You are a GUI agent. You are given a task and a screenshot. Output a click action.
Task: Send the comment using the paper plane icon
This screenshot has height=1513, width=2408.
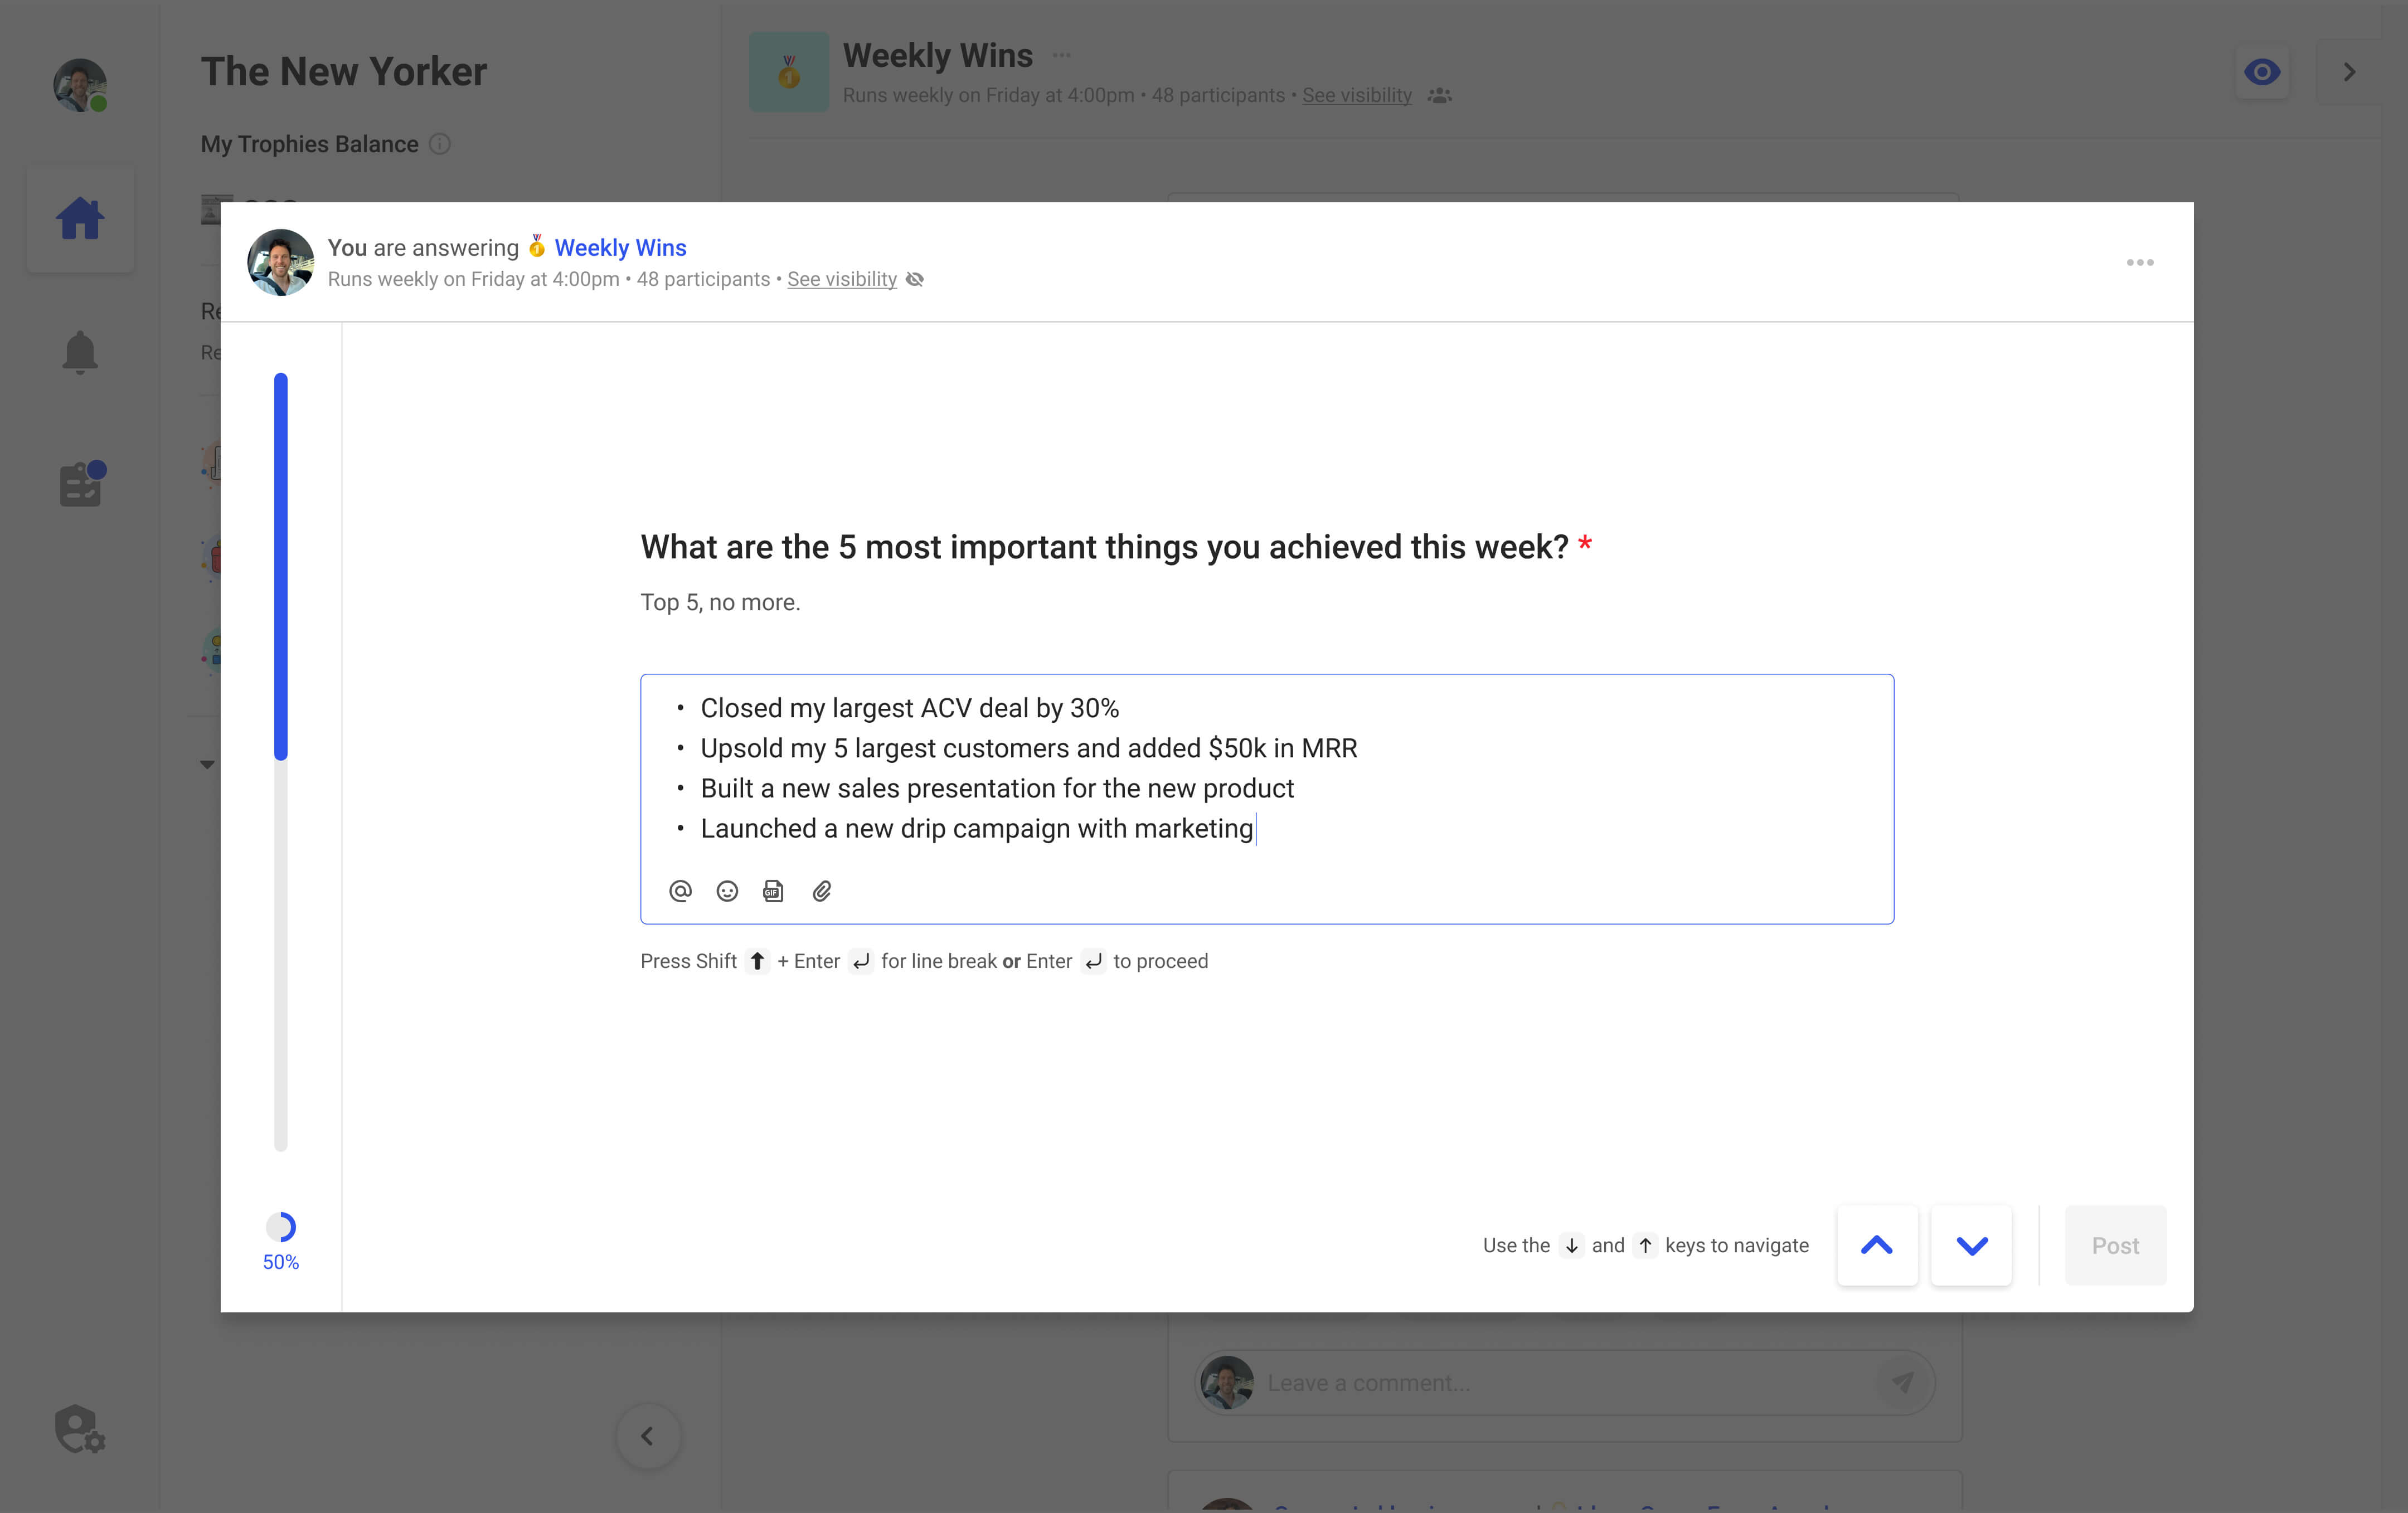1904,1382
